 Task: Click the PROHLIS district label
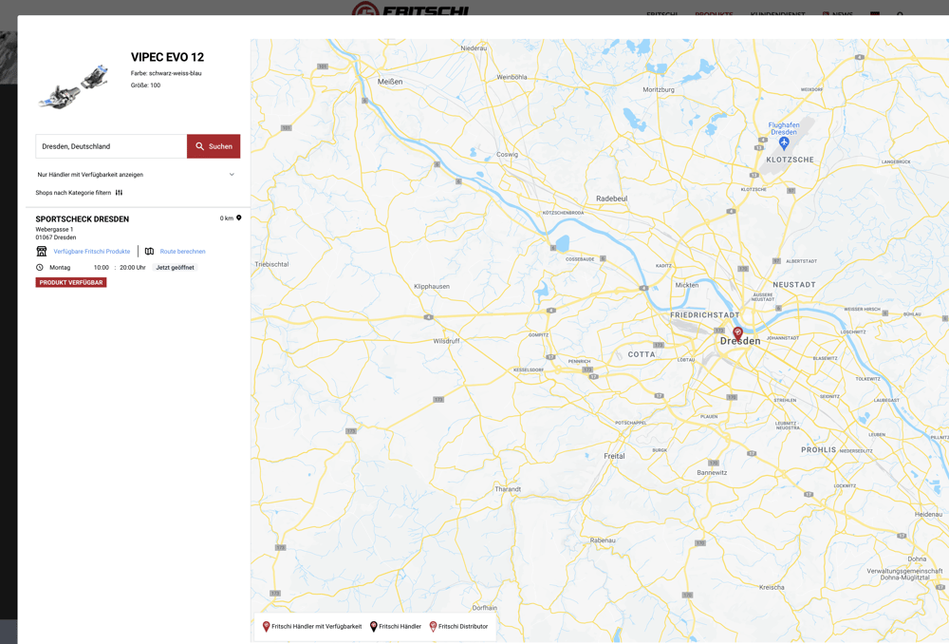pyautogui.click(x=819, y=450)
